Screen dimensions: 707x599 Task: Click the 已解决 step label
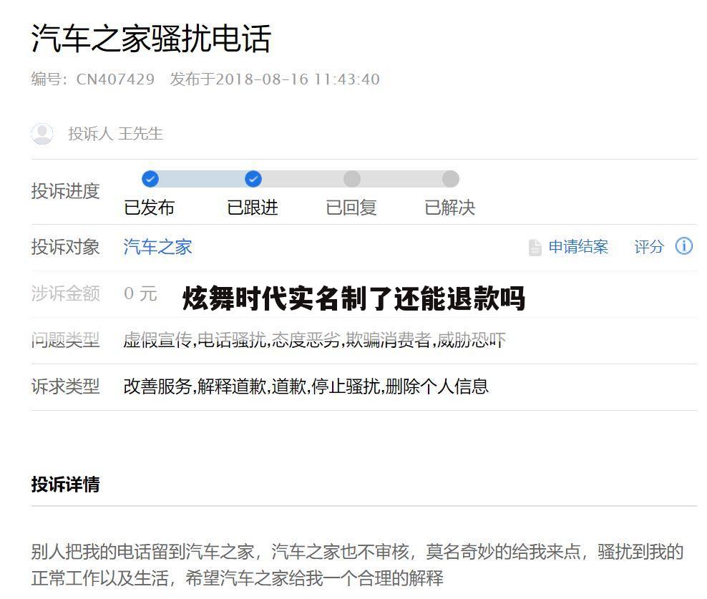[450, 208]
